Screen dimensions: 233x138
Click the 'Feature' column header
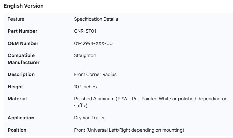pos(16,19)
